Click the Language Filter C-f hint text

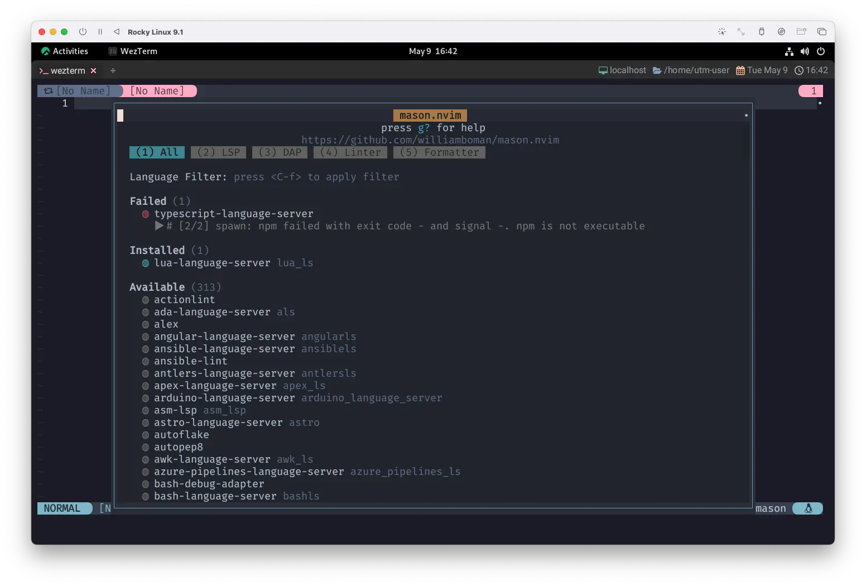pos(316,177)
